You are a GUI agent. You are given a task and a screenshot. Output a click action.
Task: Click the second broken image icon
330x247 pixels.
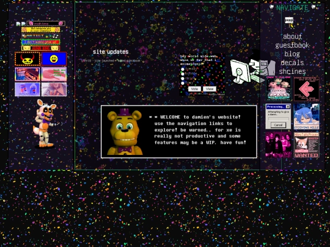tap(24, 24)
